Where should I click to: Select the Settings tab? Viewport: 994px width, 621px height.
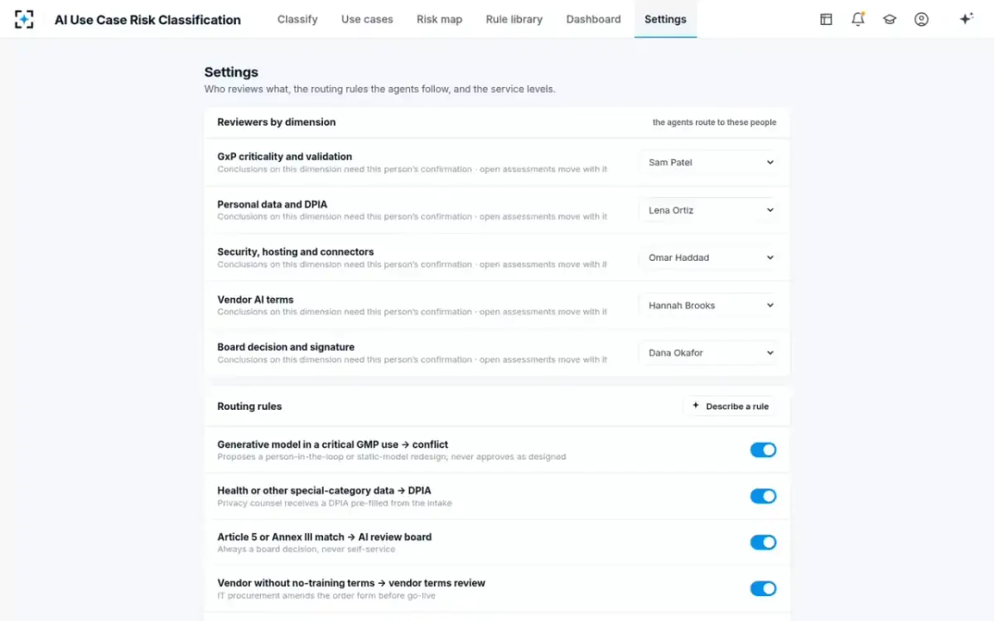(x=665, y=19)
